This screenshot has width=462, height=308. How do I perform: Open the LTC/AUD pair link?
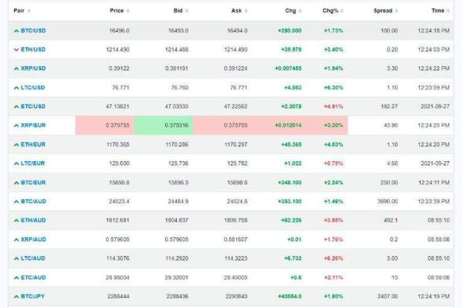(x=32, y=258)
